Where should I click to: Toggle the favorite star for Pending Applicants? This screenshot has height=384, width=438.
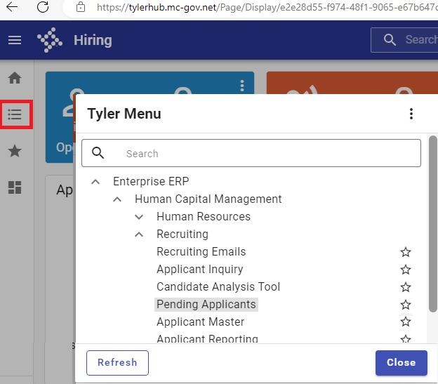[x=406, y=305]
